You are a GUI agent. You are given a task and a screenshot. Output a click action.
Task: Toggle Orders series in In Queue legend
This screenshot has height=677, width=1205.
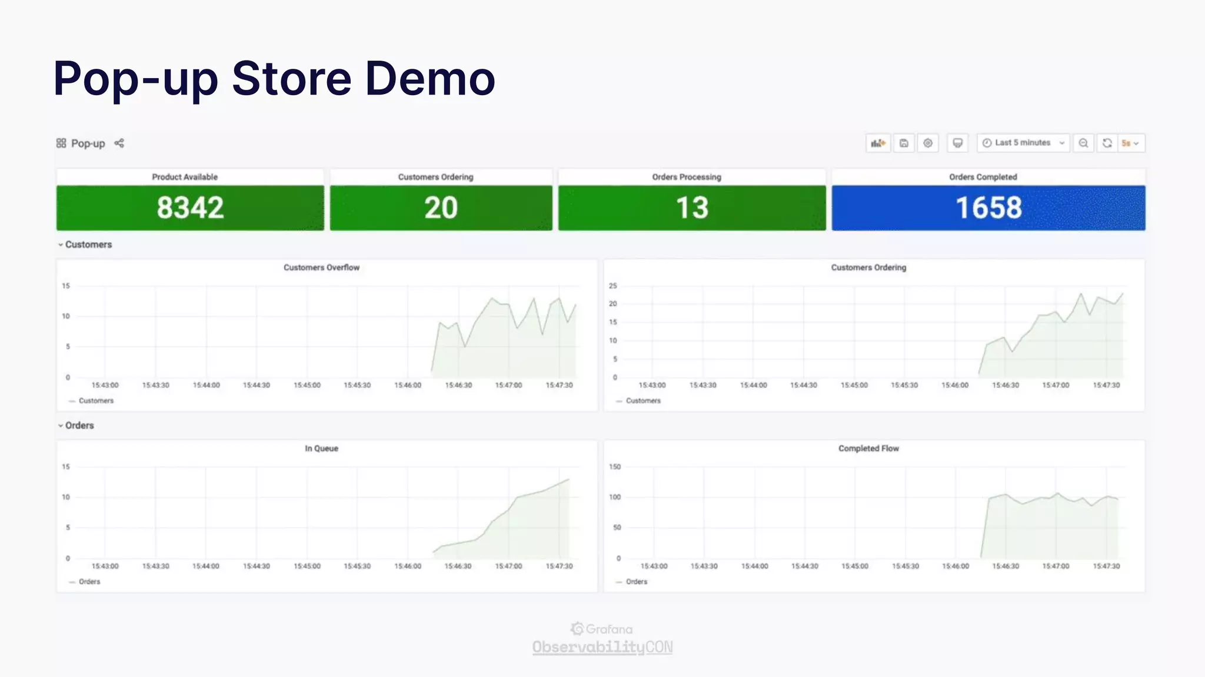click(89, 582)
